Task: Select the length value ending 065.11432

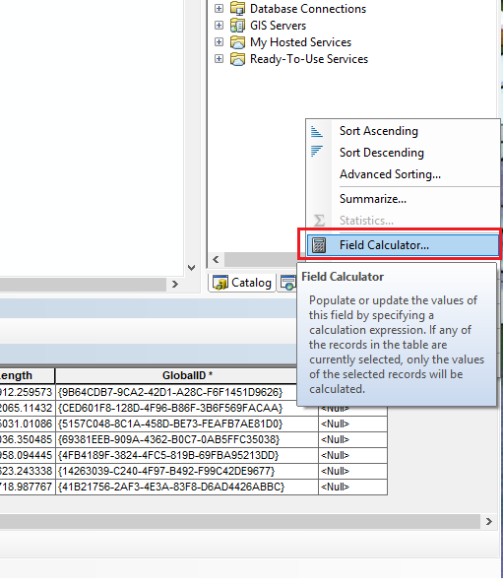Action: pos(28,408)
